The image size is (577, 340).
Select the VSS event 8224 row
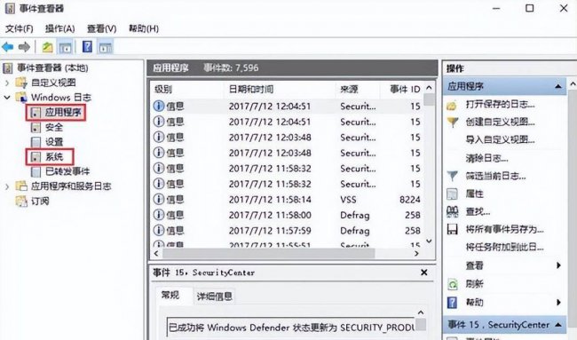(287, 200)
